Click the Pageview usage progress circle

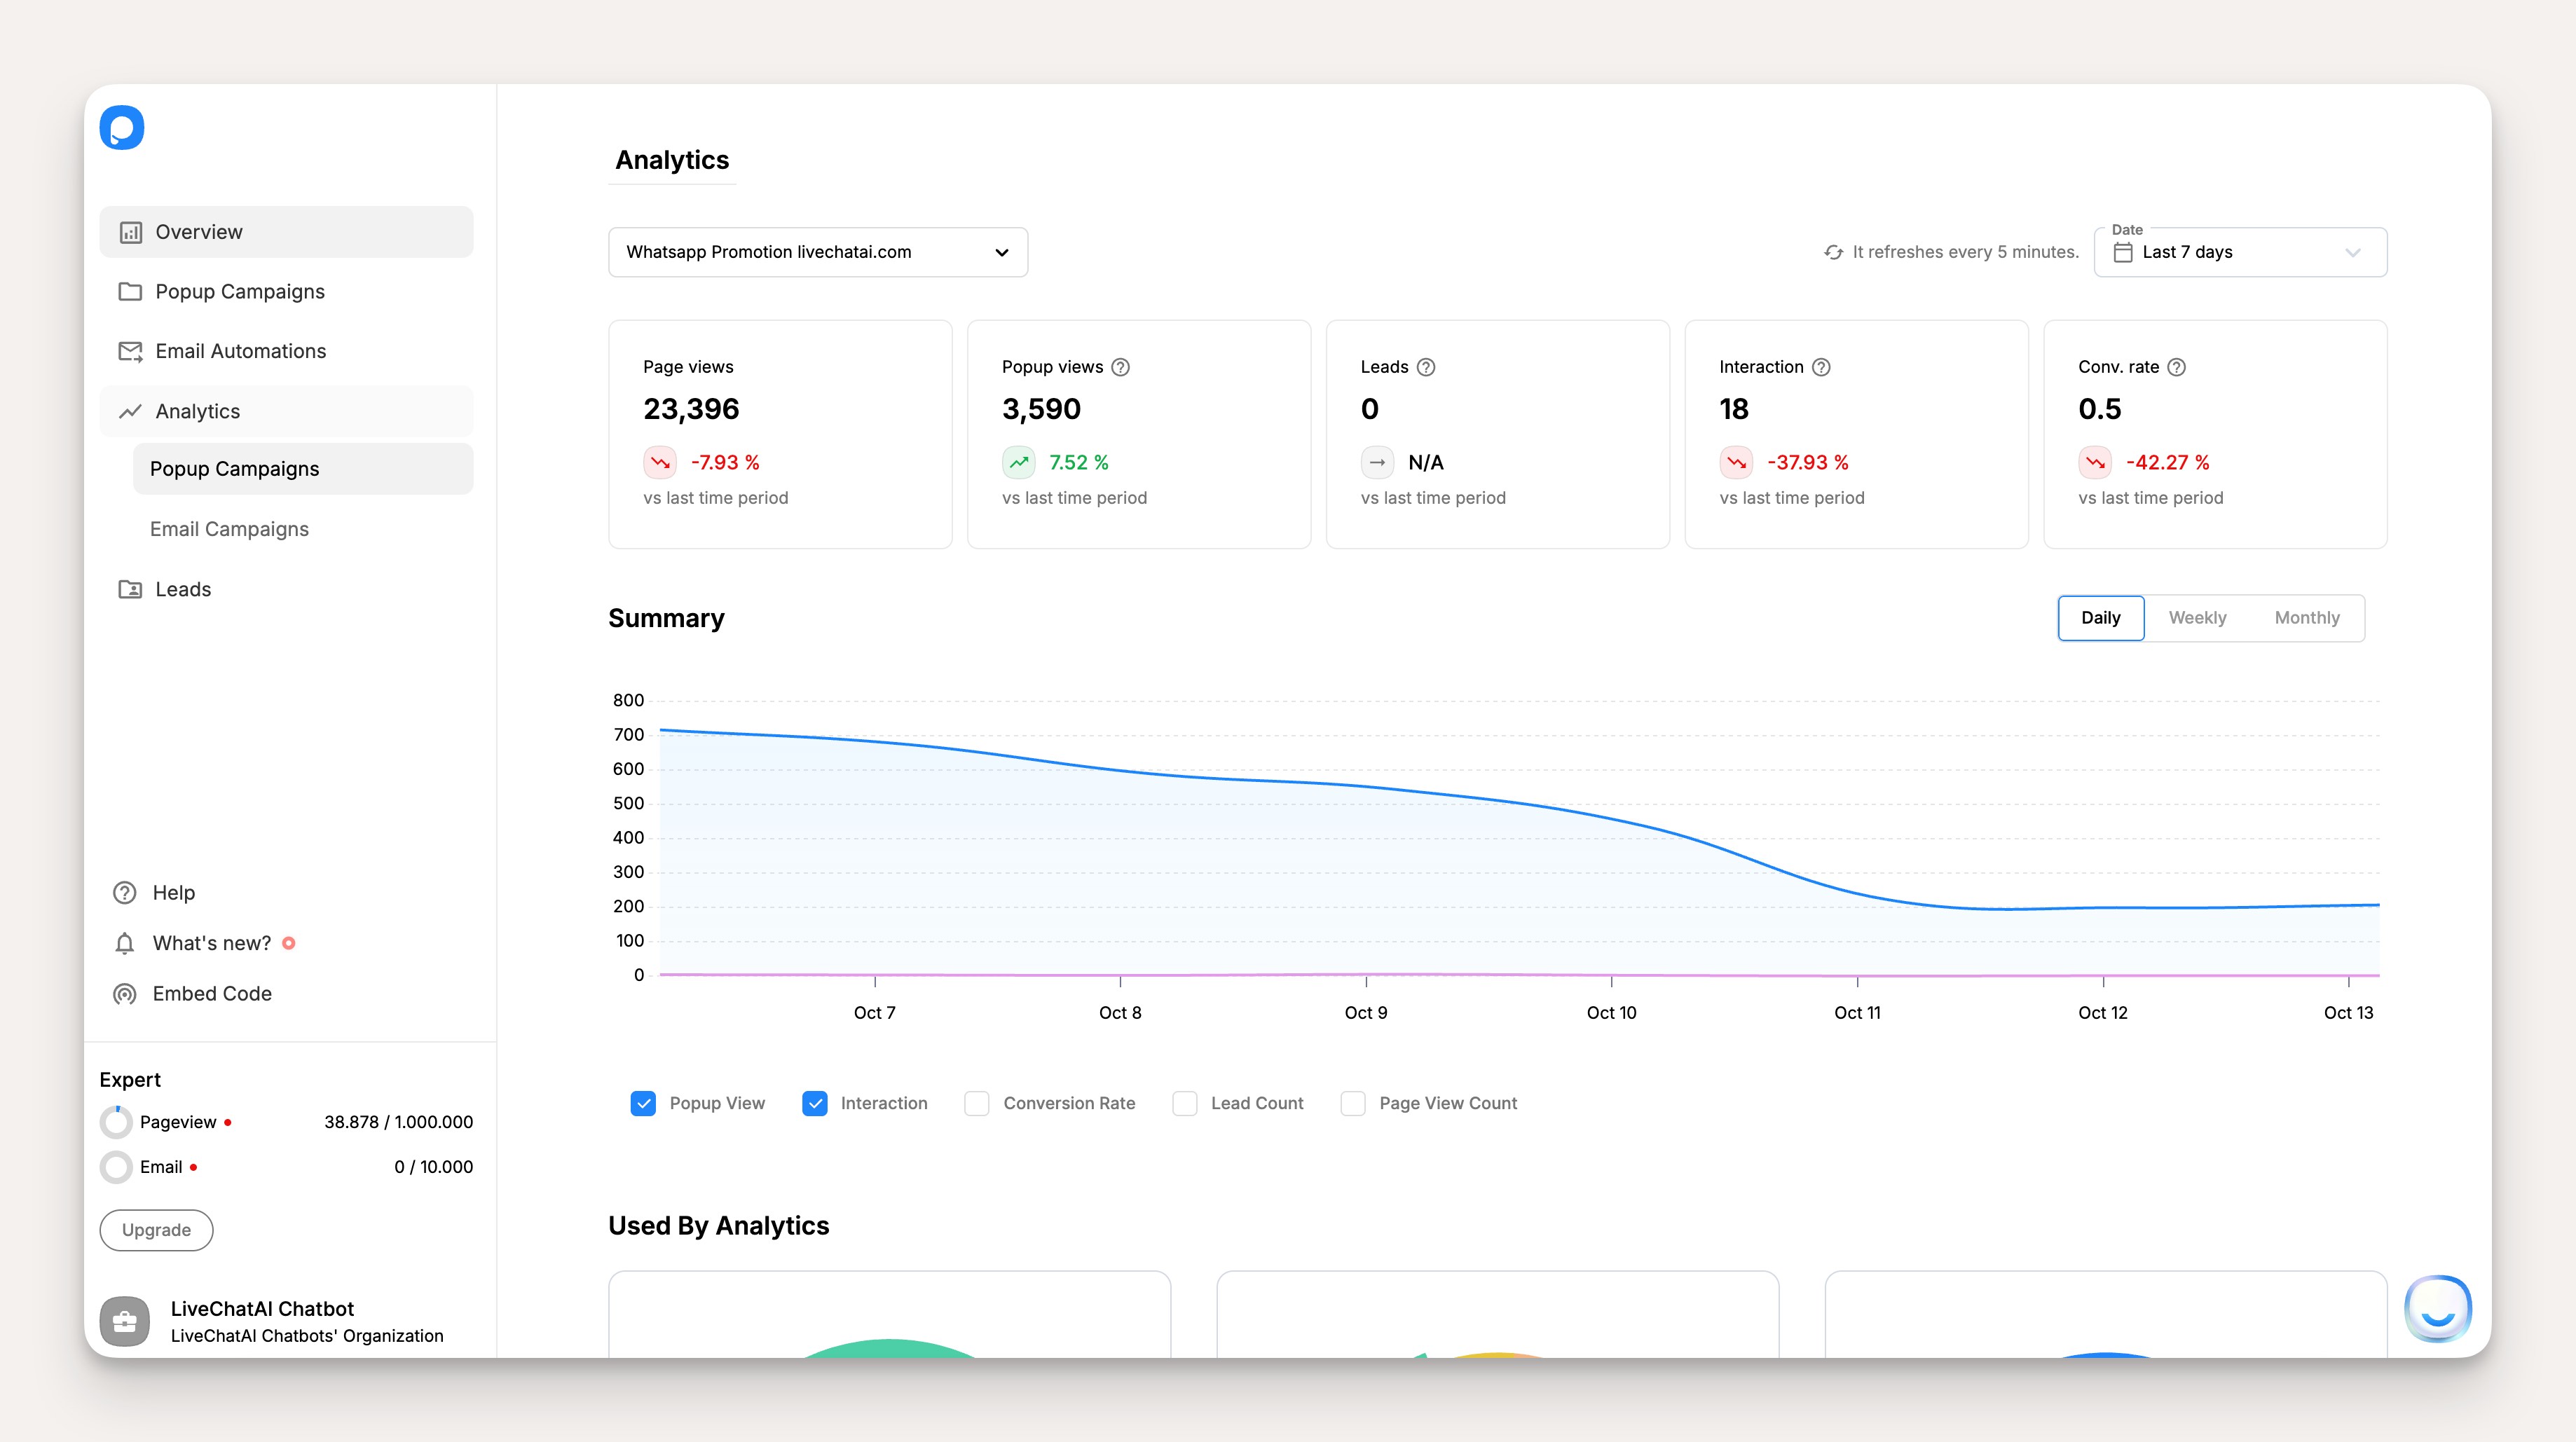116,1121
